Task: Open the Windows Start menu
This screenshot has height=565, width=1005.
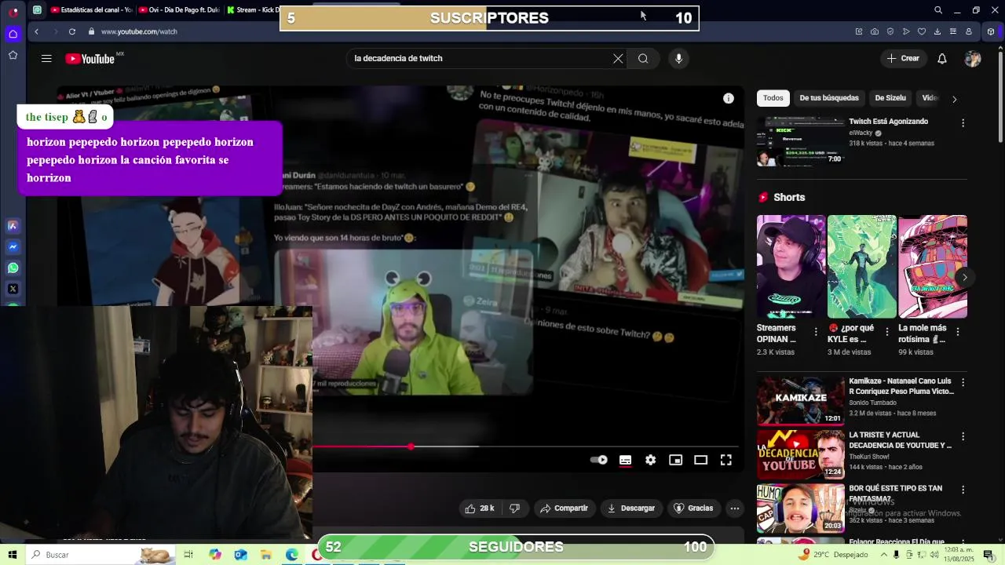Action: click(12, 555)
